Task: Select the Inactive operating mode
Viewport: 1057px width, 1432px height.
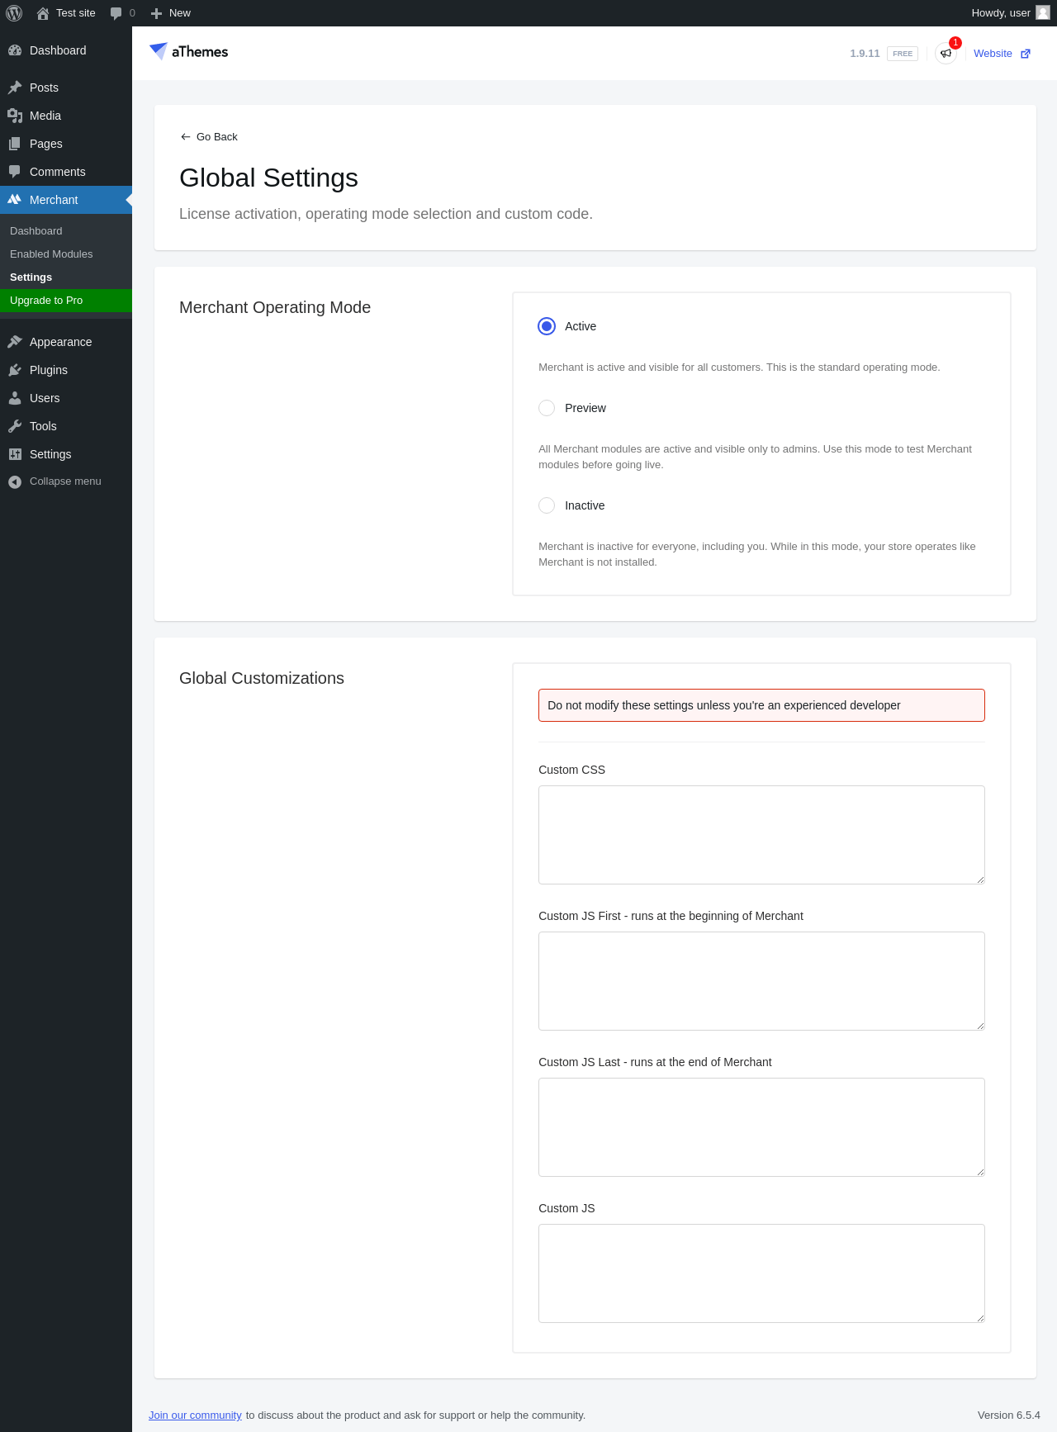Action: [547, 505]
